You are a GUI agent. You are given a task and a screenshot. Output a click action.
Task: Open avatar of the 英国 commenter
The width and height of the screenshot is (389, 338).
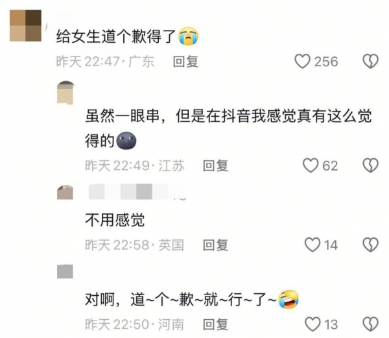coord(65,192)
